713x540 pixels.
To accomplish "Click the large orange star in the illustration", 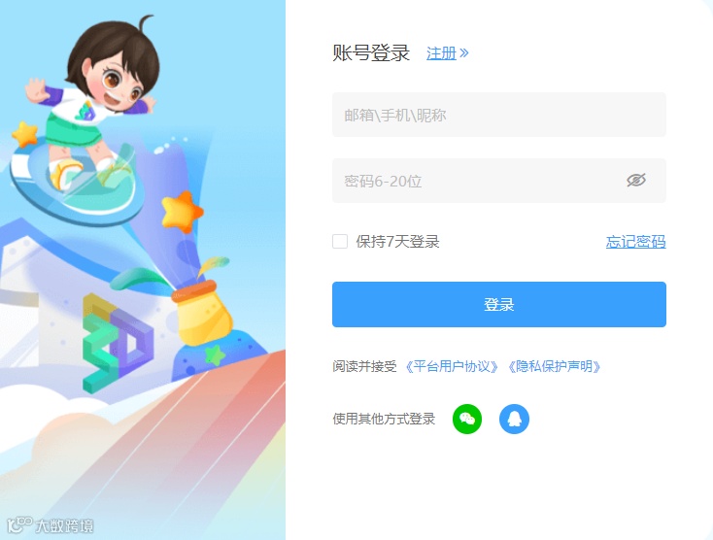I will coord(182,212).
